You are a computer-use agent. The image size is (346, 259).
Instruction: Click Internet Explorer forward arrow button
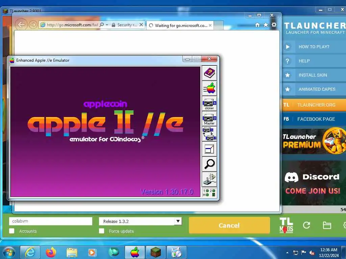pyautogui.click(x=33, y=25)
